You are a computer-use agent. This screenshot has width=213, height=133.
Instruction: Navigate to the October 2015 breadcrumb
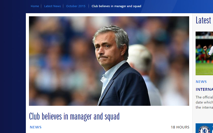76,6
